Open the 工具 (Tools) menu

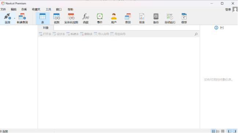point(48,9)
